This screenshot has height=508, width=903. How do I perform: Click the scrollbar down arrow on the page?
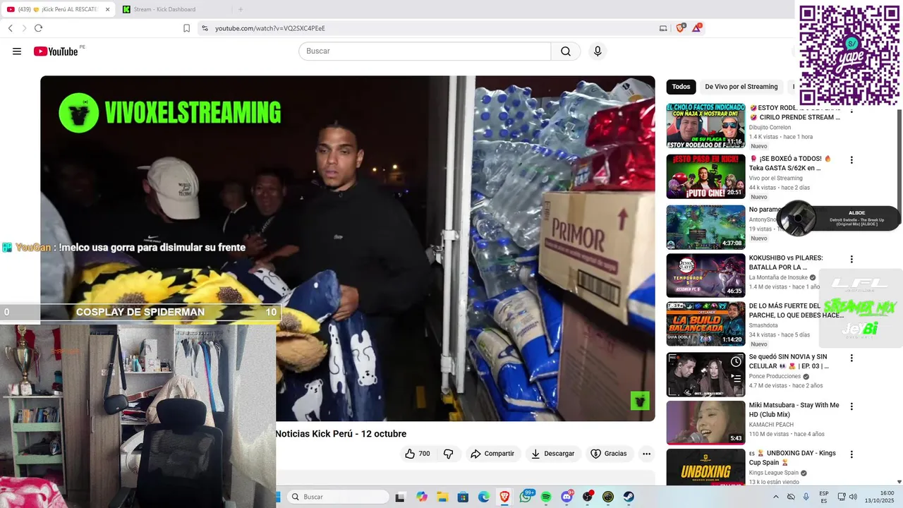(x=899, y=482)
